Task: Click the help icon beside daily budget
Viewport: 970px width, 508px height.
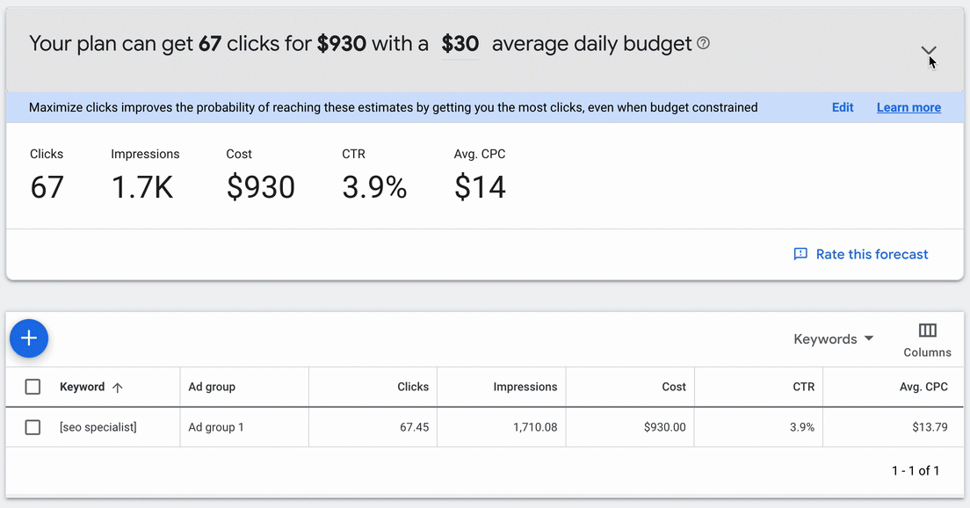Action: pos(704,43)
